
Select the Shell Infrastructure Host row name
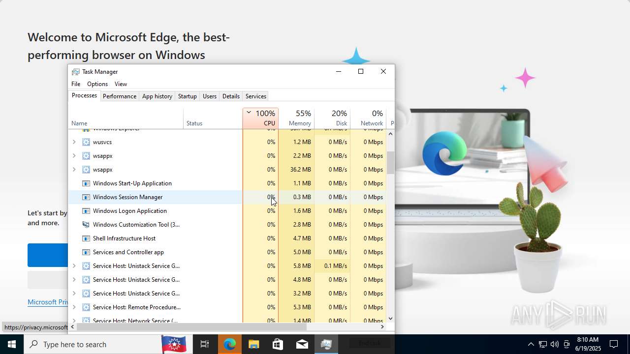tap(124, 238)
